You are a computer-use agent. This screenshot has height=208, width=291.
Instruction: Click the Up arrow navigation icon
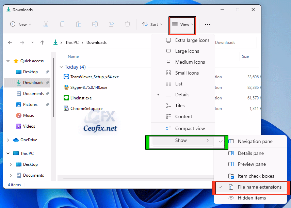pos(42,43)
